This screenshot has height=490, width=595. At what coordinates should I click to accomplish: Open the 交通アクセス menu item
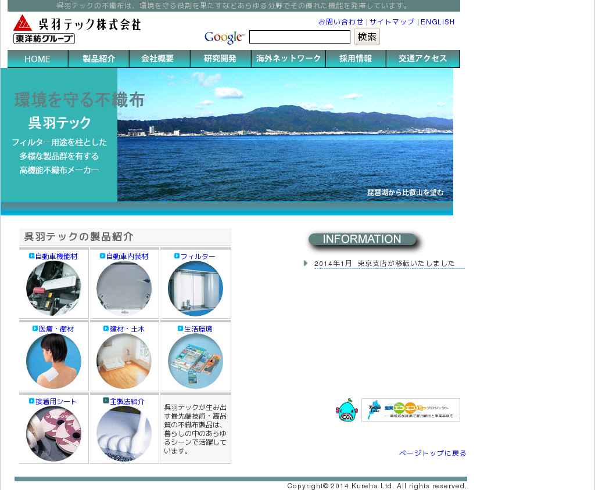click(422, 59)
